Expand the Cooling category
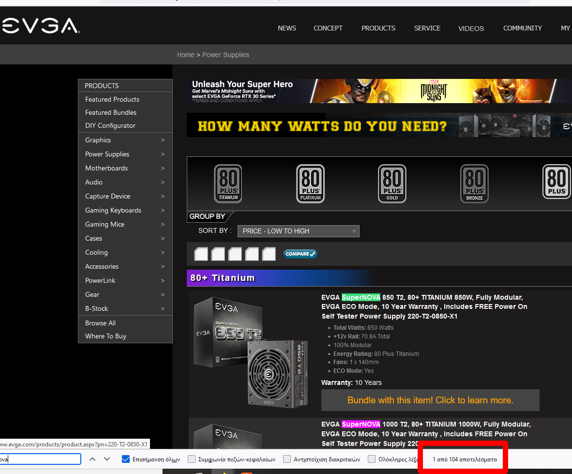Image resolution: width=572 pixels, height=474 pixels. click(125, 253)
